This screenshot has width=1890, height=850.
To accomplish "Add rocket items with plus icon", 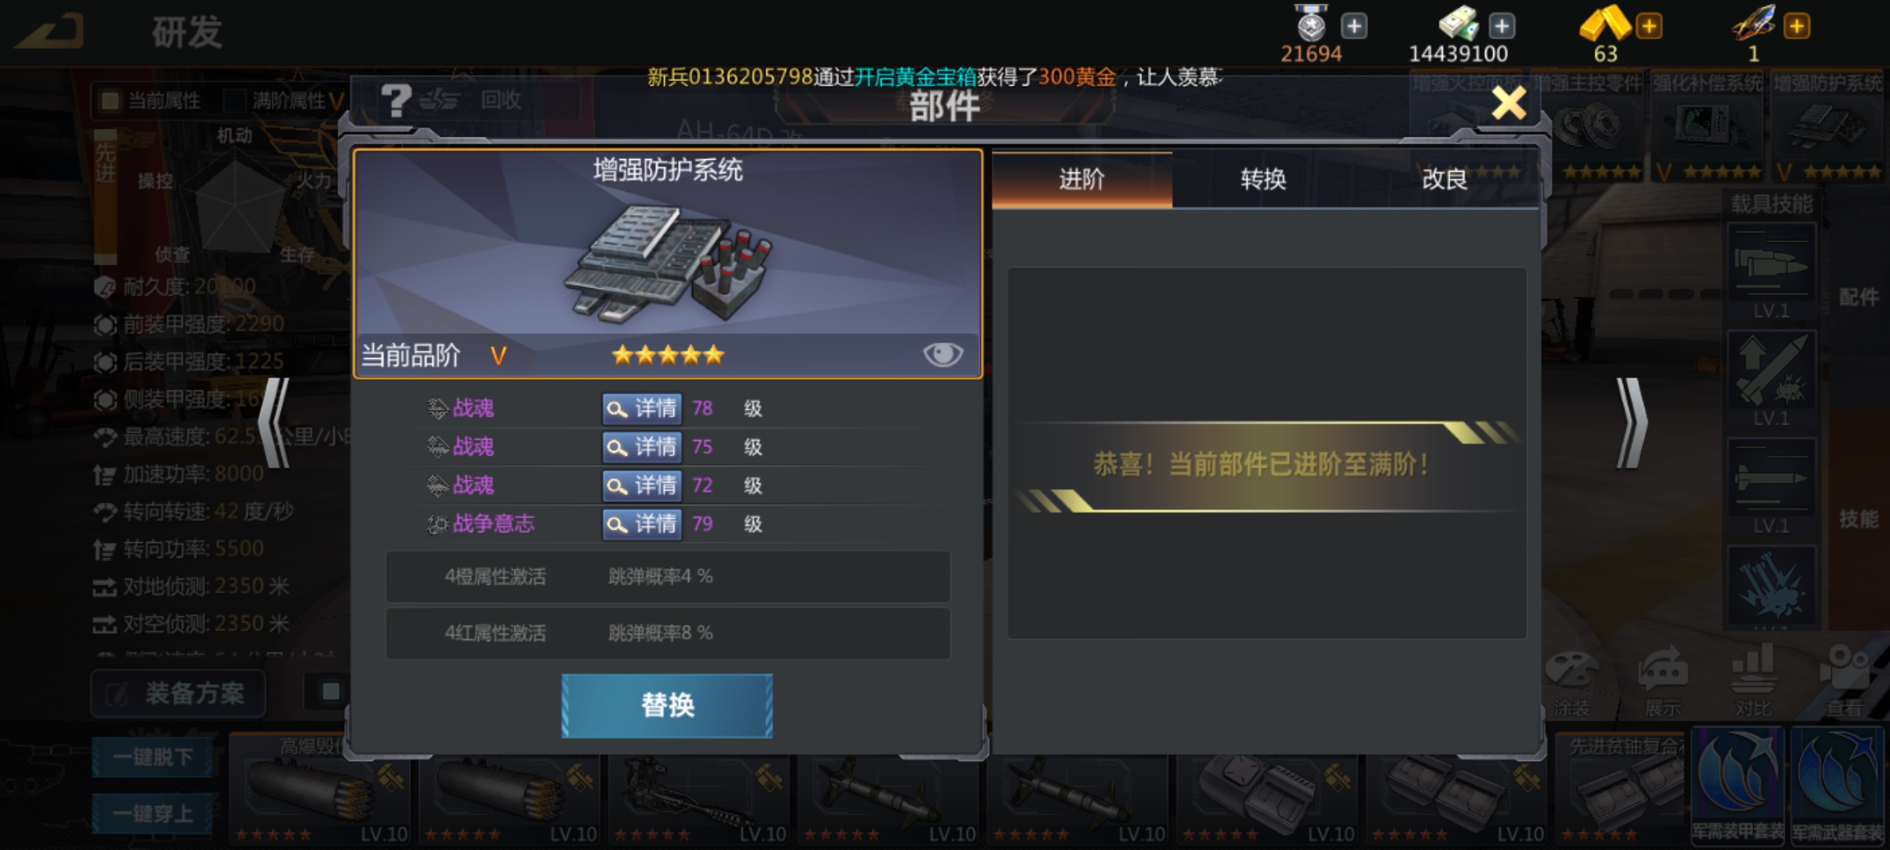I will coord(1796,27).
